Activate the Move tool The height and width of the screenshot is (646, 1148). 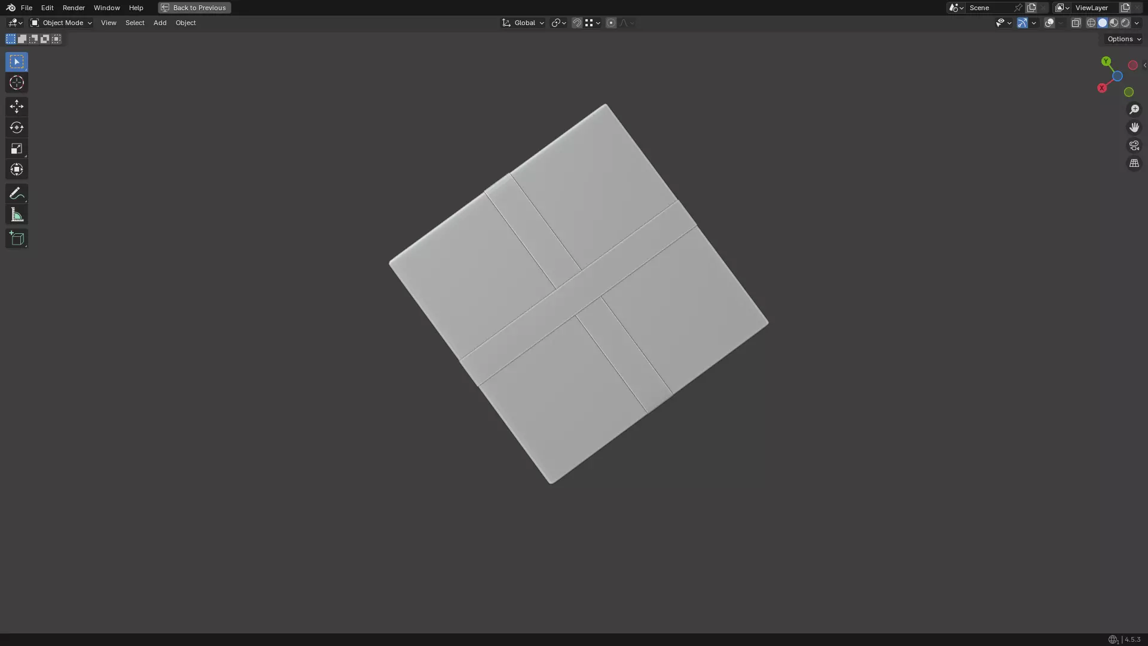coord(16,106)
